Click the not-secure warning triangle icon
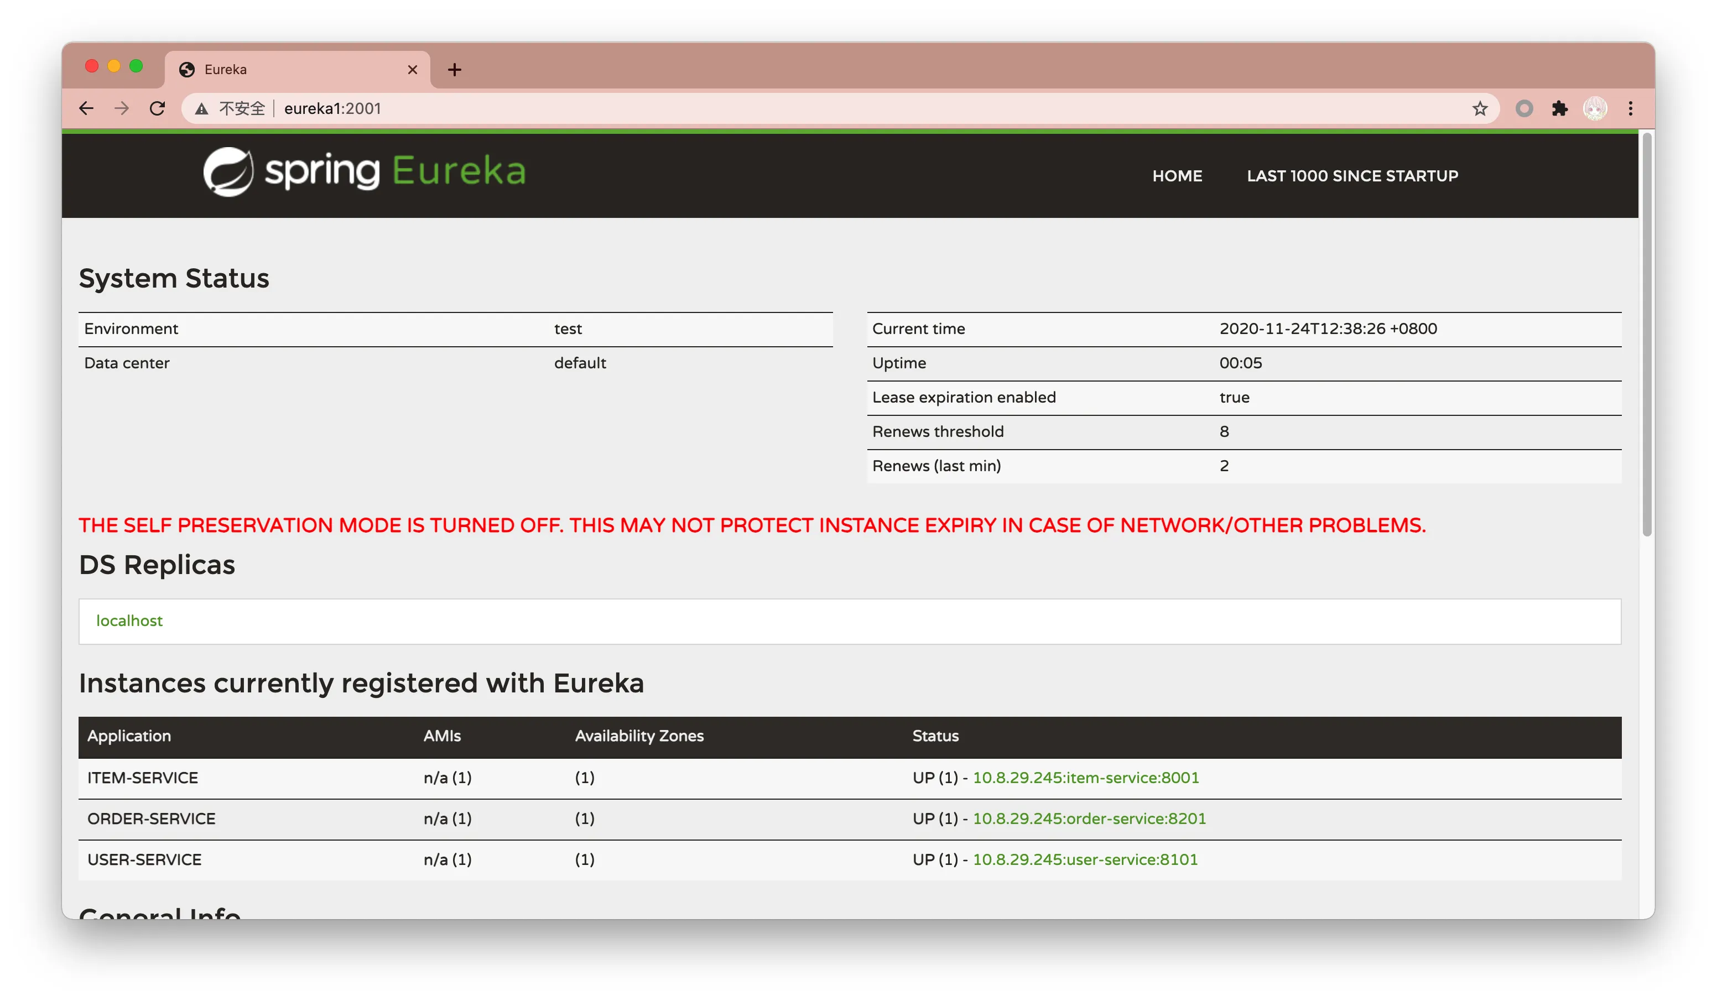The image size is (1717, 1001). point(202,109)
